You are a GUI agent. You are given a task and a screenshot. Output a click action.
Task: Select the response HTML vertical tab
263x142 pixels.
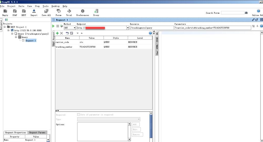click(x=157, y=47)
